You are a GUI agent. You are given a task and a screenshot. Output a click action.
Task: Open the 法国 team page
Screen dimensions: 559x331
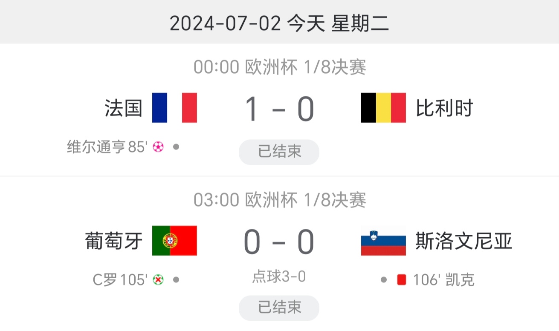click(123, 108)
